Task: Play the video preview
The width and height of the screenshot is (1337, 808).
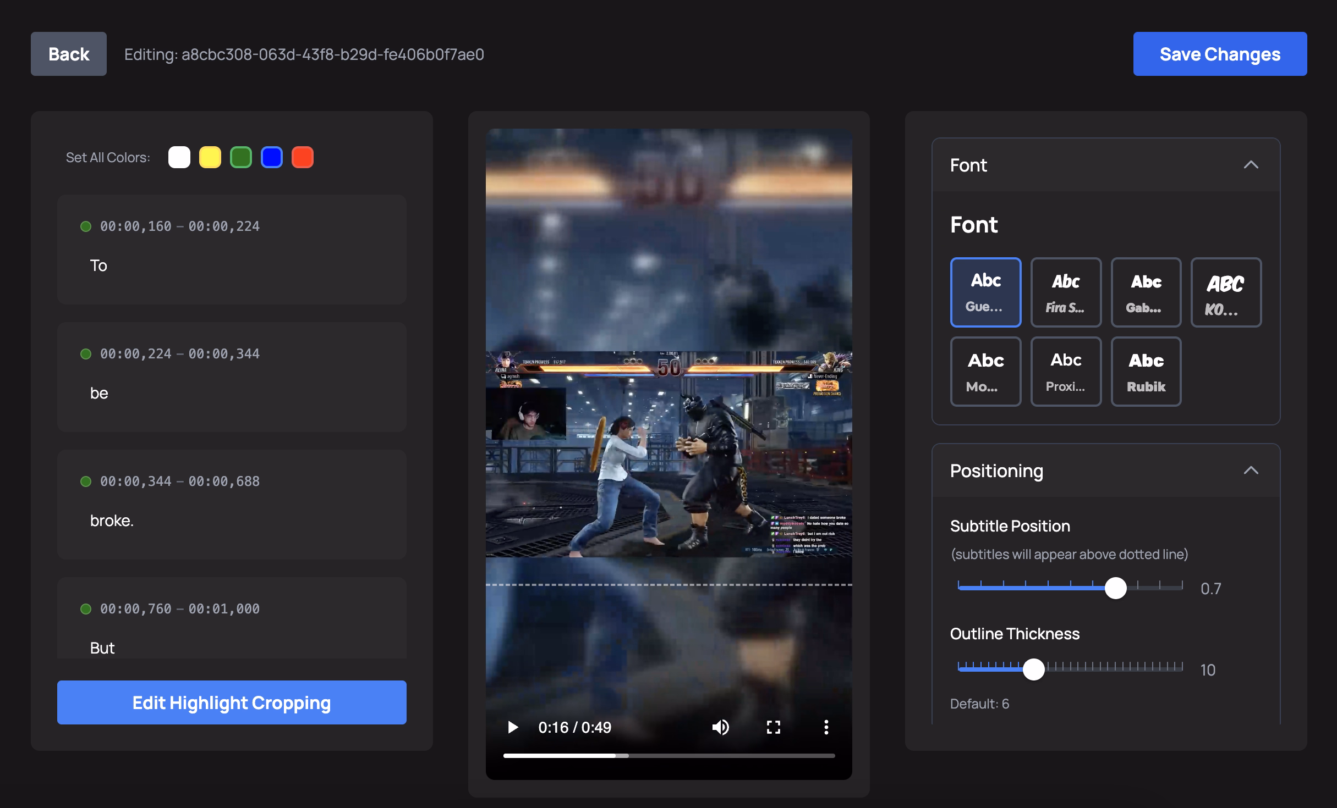Action: [x=512, y=727]
